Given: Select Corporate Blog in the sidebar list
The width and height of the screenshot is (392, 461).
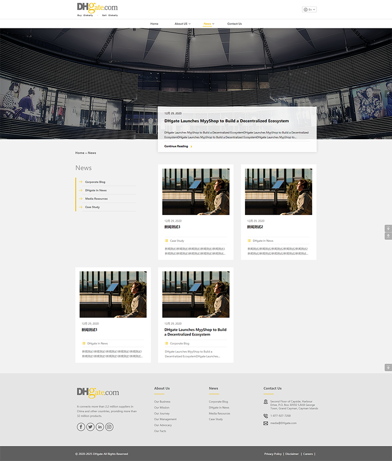Looking at the screenshot, I should click(95, 182).
